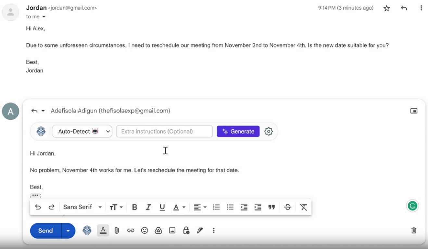The height and width of the screenshot is (249, 428).
Task: Attach a file with the paperclip
Action: pyautogui.click(x=117, y=231)
